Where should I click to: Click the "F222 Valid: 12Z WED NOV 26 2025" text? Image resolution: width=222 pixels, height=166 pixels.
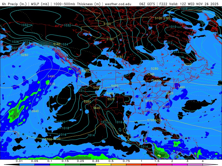coord(189,4)
